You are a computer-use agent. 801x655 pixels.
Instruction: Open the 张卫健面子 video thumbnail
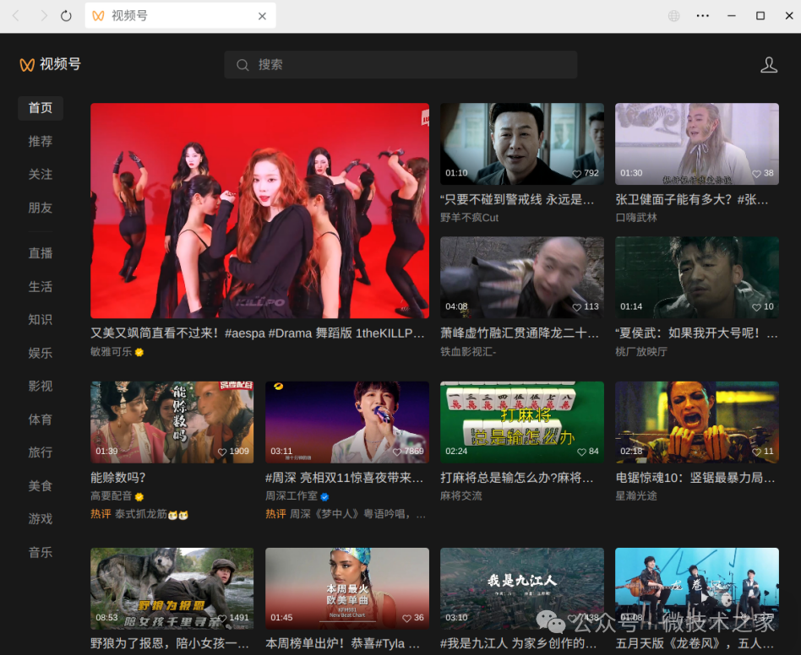coord(697,143)
